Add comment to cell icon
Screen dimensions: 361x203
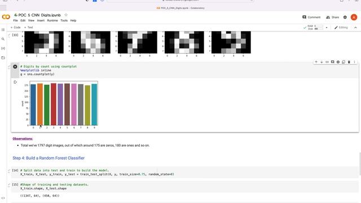pyautogui.click(x=332, y=62)
